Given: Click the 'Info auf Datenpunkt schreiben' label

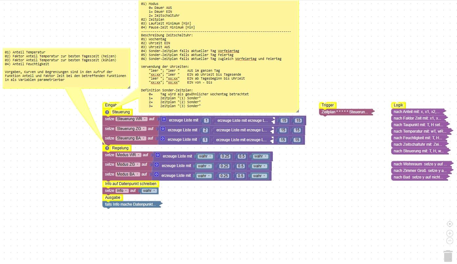Looking at the screenshot, I should pyautogui.click(x=131, y=184).
